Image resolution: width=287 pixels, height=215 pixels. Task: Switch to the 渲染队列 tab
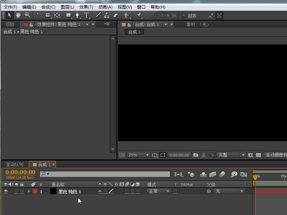click(x=14, y=164)
